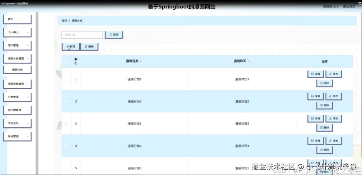Check the checkbox for row 2
The image size is (362, 176).
click(x=66, y=101)
